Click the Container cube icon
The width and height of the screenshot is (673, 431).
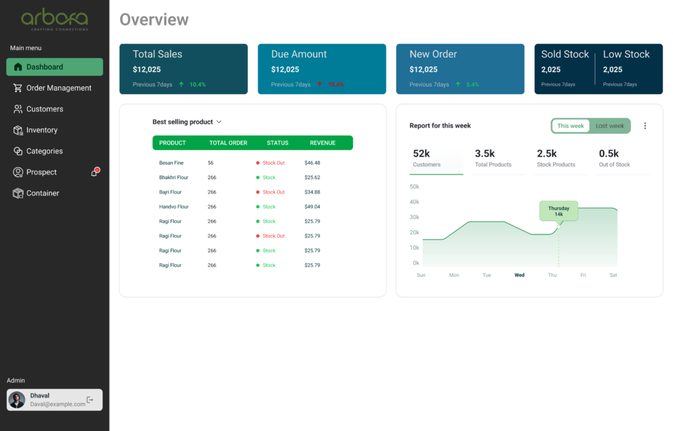click(18, 193)
